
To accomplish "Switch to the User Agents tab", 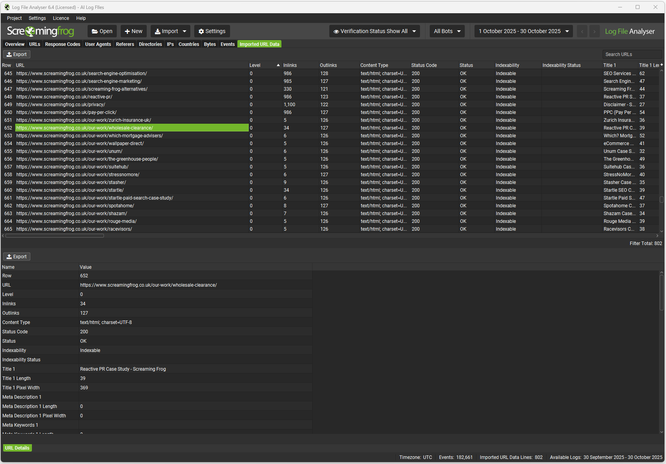I will pyautogui.click(x=98, y=44).
